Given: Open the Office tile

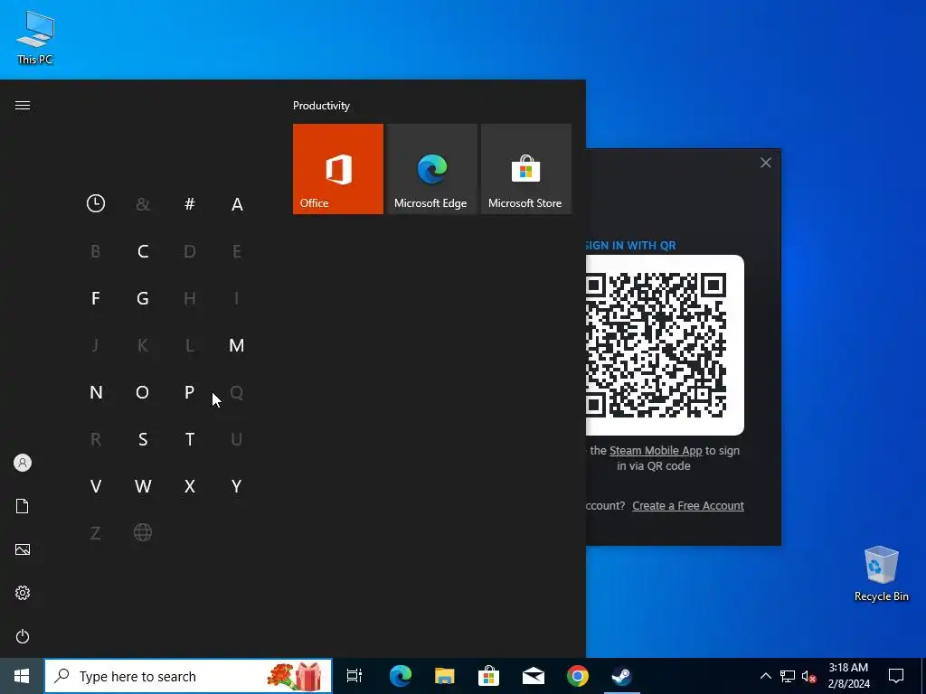Looking at the screenshot, I should (338, 169).
